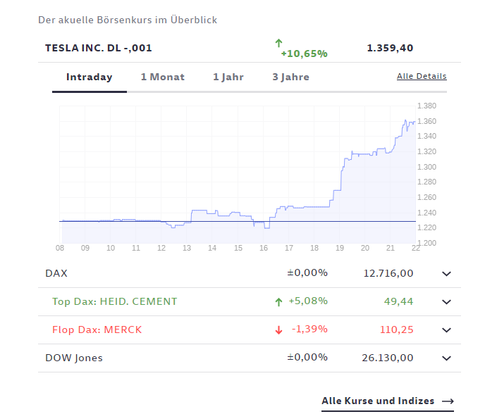Click the arrow next to Alle Kurse und Indizes
The width and height of the screenshot is (485, 414).
coord(448,401)
